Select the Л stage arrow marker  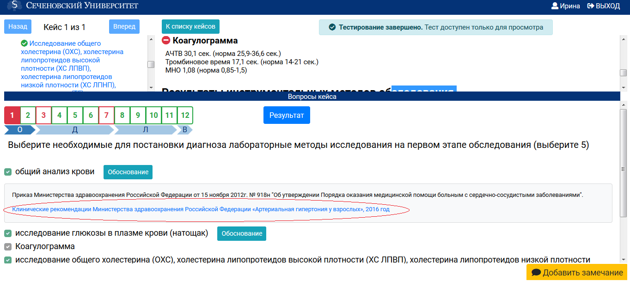(x=145, y=130)
